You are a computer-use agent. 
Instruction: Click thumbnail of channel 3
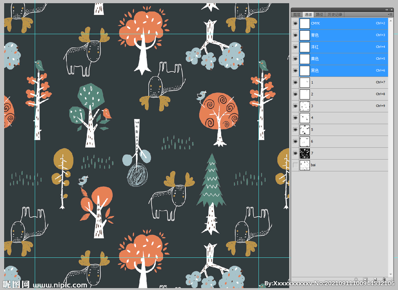coord(305,106)
